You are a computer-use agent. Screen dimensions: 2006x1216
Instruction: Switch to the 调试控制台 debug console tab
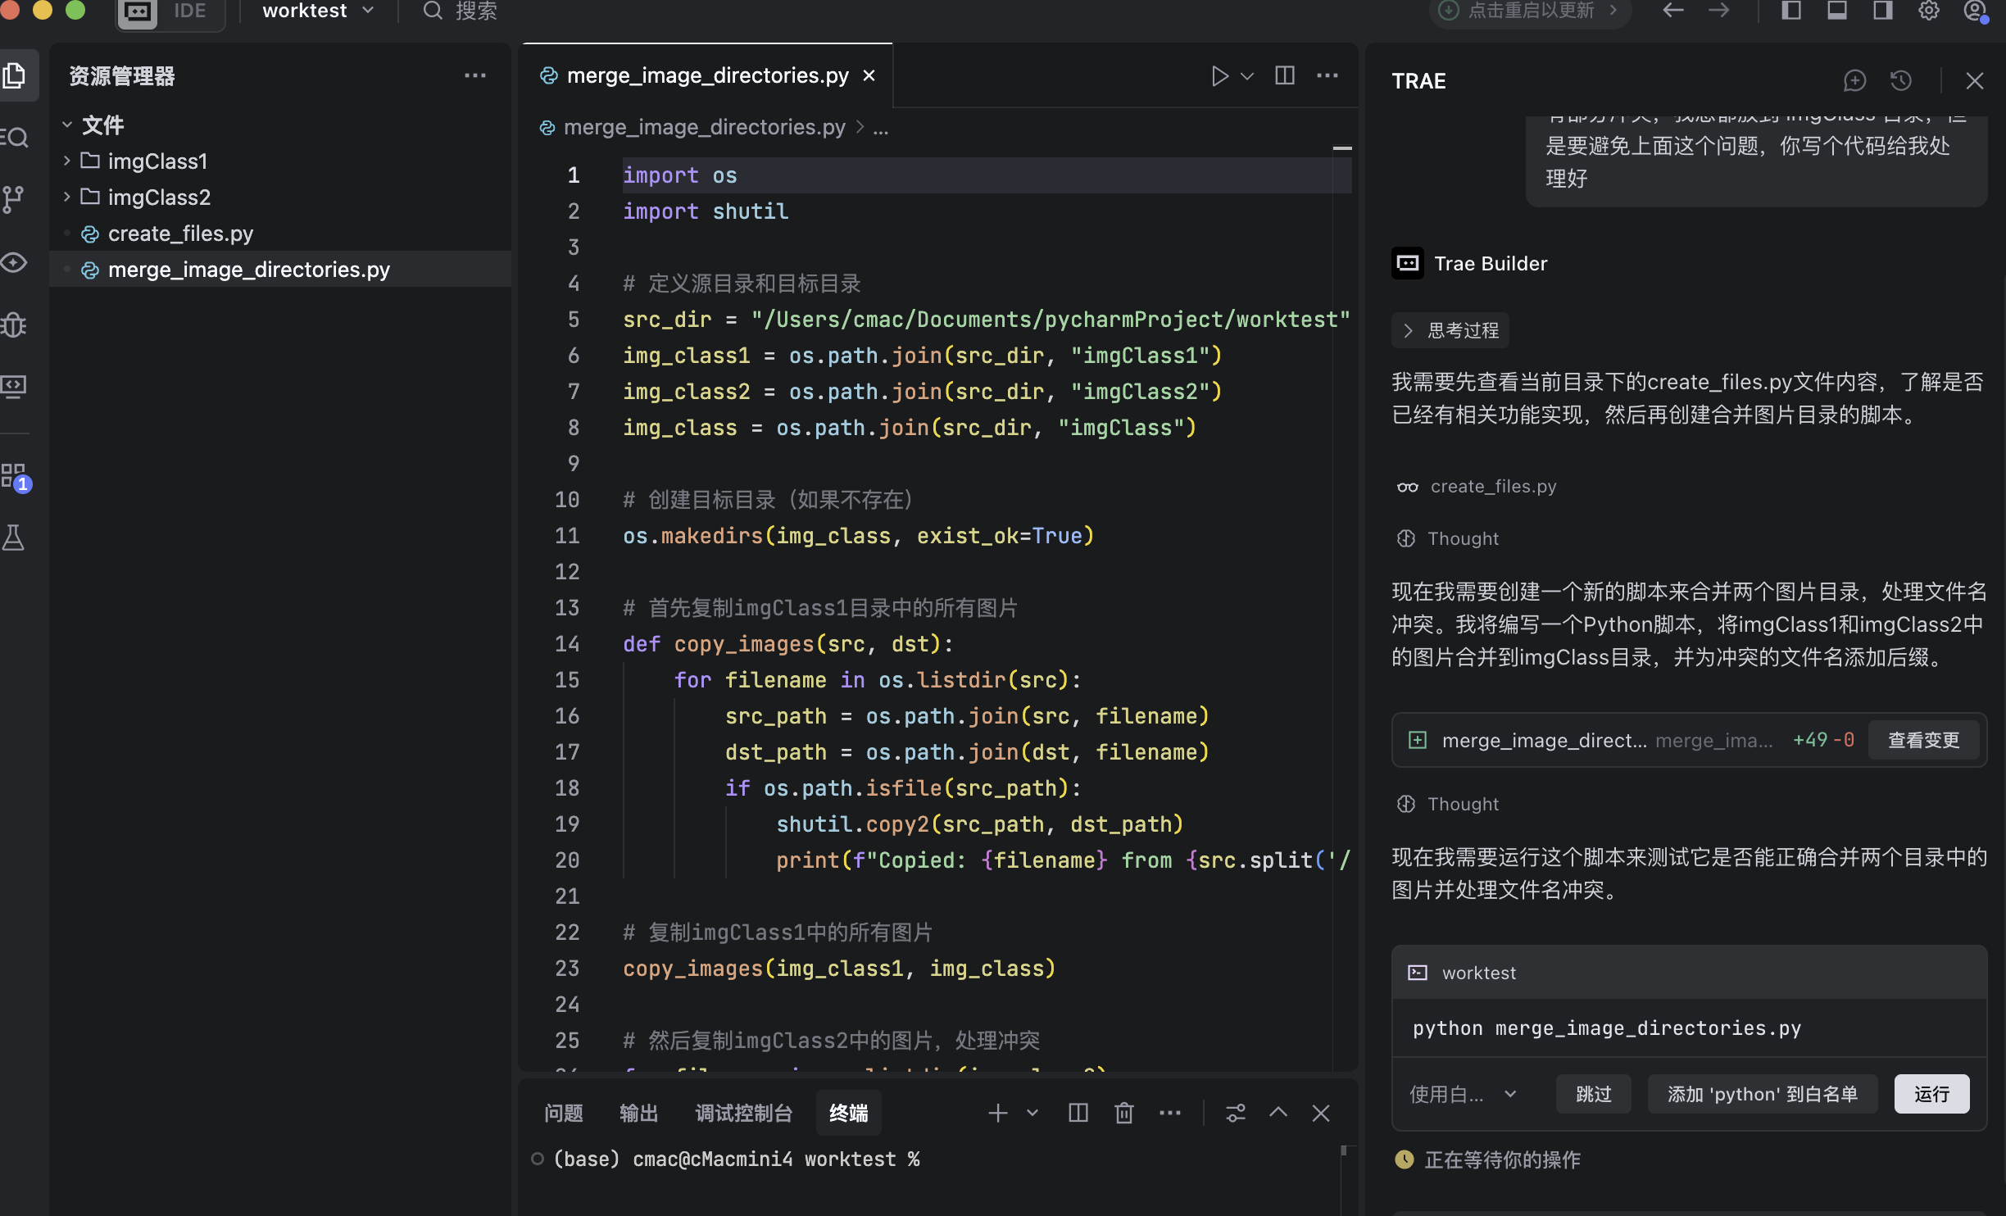[743, 1113]
